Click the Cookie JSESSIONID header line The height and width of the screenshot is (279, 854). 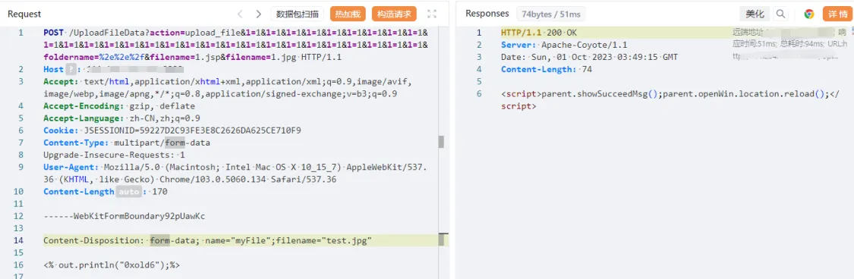[x=172, y=130]
